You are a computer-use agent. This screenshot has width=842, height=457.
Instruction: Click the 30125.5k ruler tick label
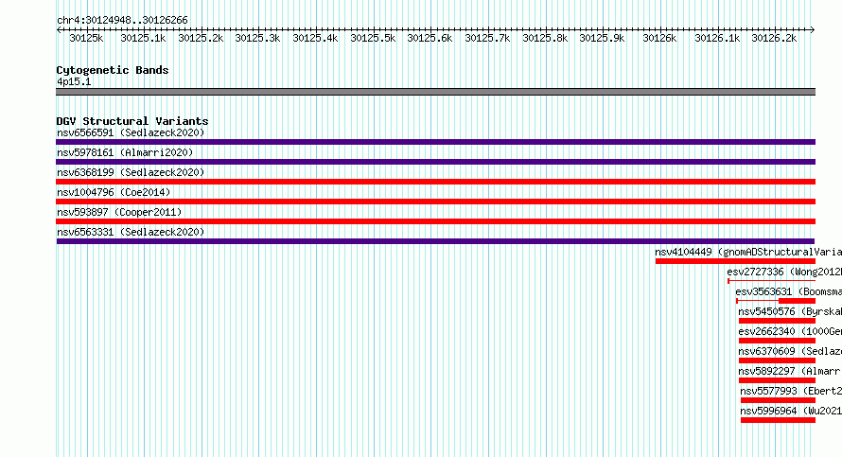pos(373,38)
